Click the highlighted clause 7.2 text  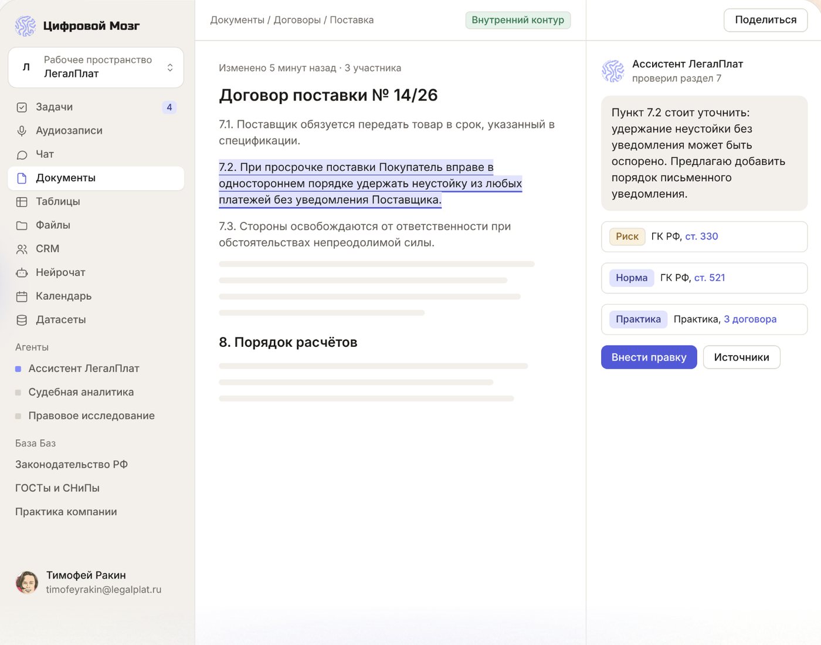pos(371,184)
